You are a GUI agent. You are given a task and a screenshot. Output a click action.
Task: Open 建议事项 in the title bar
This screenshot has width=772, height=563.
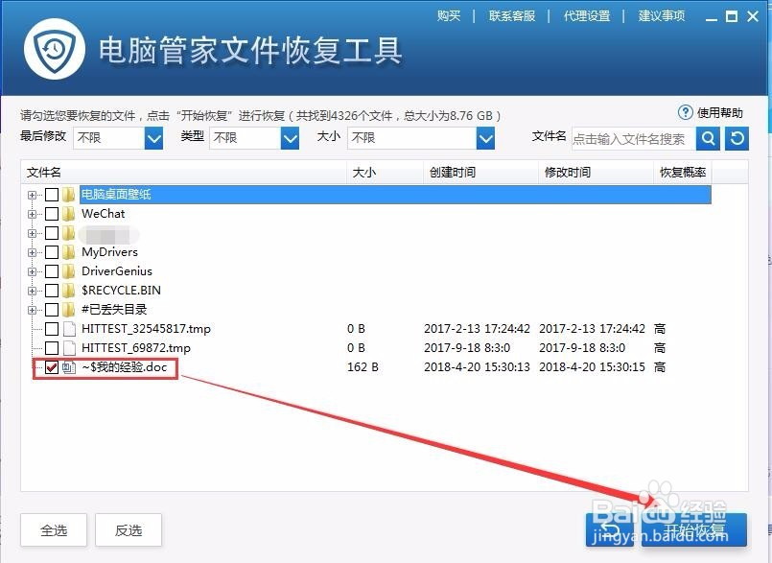tap(662, 15)
